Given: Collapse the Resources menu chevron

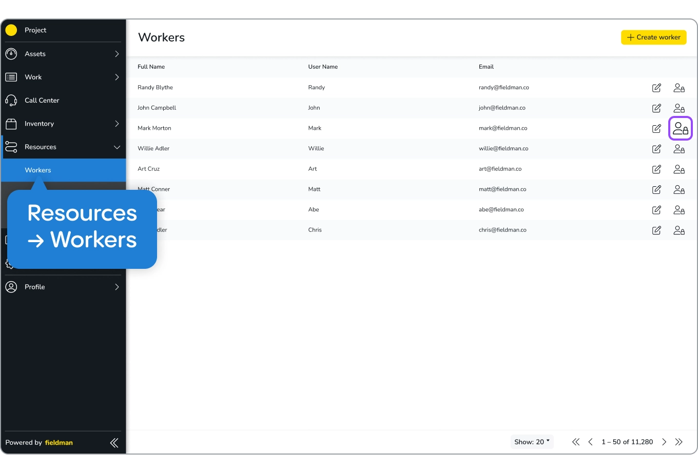Looking at the screenshot, I should (117, 147).
